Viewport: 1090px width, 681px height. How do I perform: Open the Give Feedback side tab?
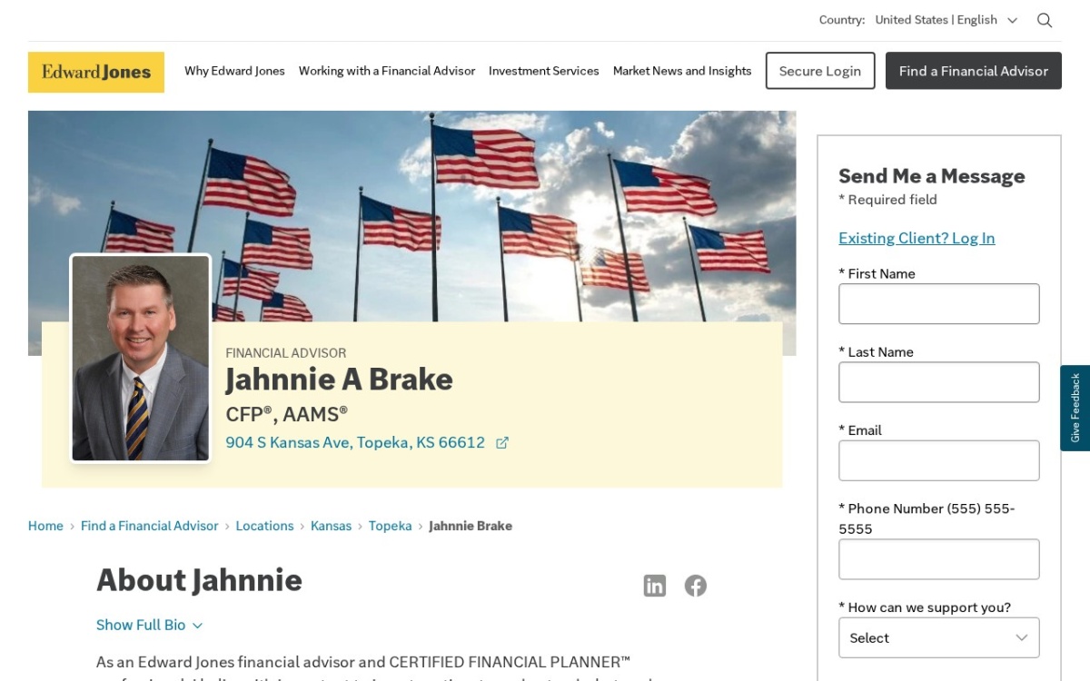[1075, 409]
